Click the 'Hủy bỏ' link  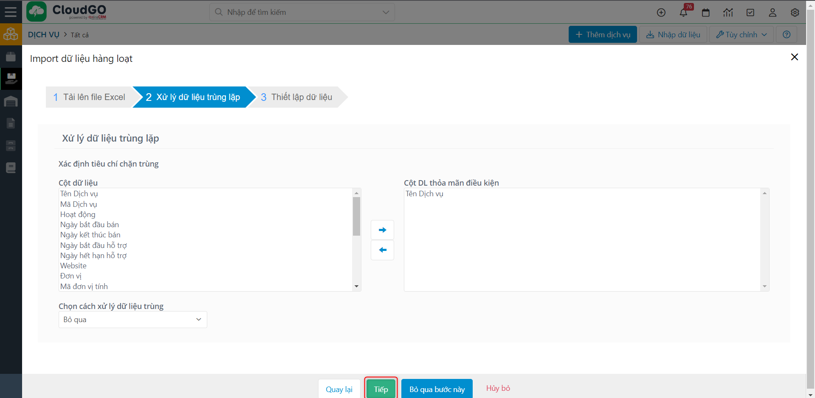498,388
